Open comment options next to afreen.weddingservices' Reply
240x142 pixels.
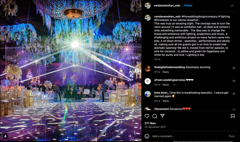[175, 85]
